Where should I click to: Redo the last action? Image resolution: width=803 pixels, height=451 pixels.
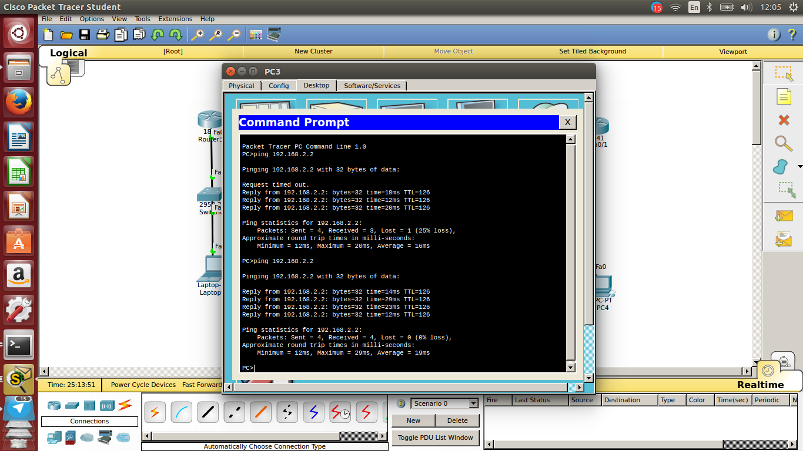click(175, 35)
